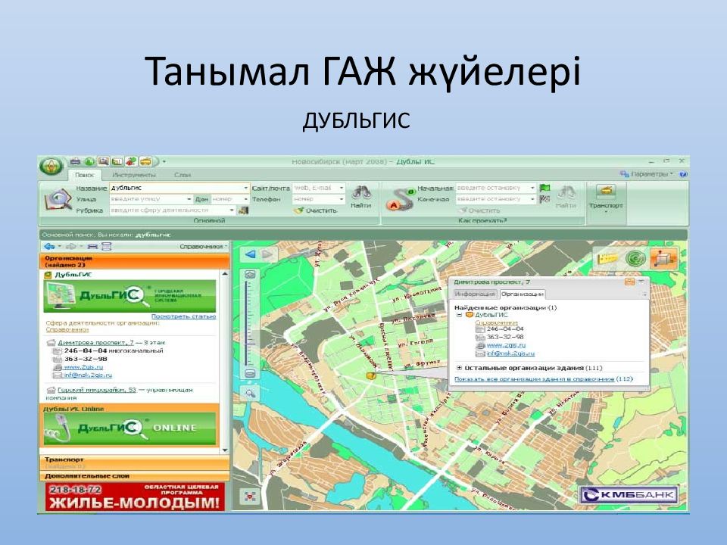Click the large search book-and-magnifier icon
Viewport: 727px width, 545px height.
click(x=58, y=200)
